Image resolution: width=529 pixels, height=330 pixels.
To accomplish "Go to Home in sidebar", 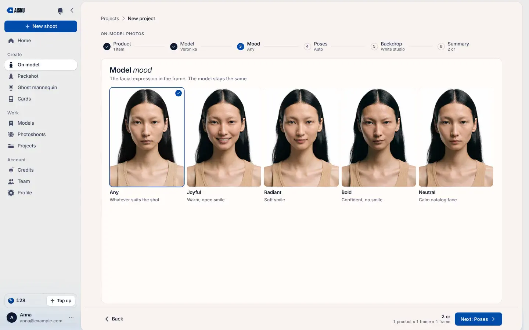I will (41, 41).
